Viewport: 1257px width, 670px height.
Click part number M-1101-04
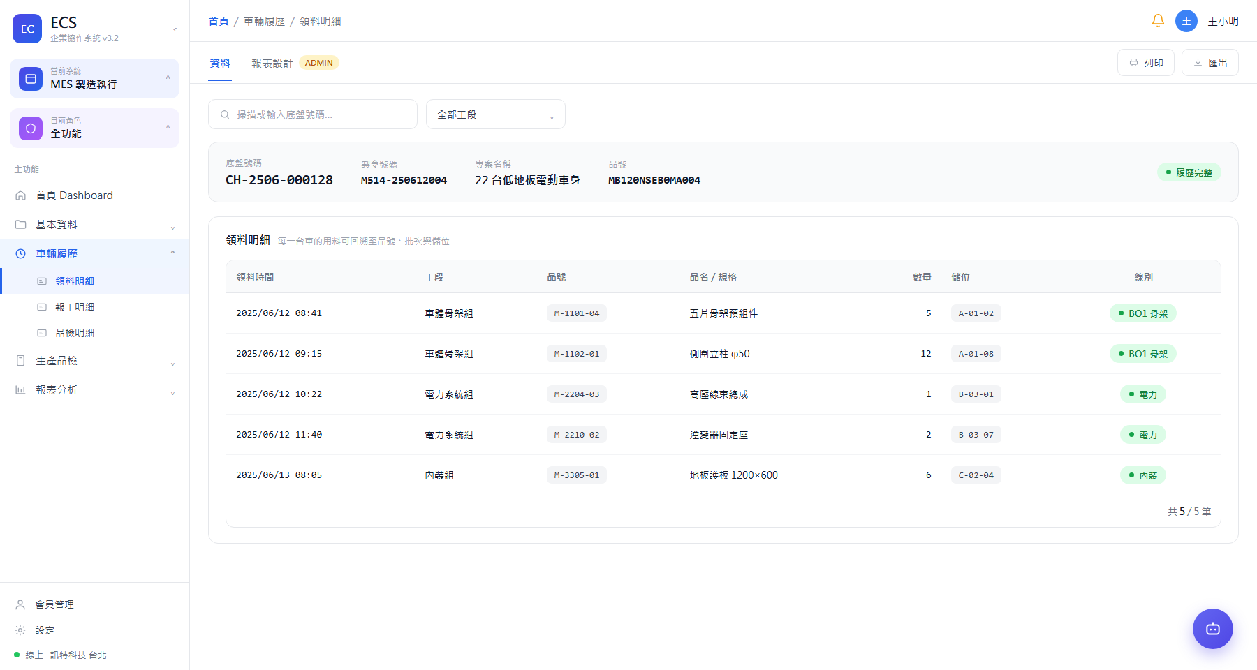[577, 313]
